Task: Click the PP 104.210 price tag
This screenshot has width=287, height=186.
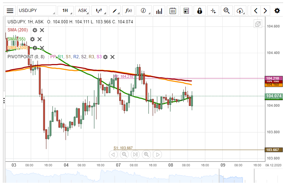Action: click(274, 78)
